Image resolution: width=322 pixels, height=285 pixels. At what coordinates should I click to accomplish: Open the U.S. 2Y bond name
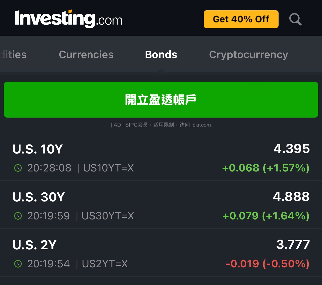coord(34,245)
